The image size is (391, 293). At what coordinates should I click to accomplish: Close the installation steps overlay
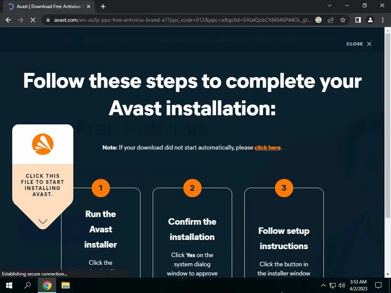pos(359,44)
